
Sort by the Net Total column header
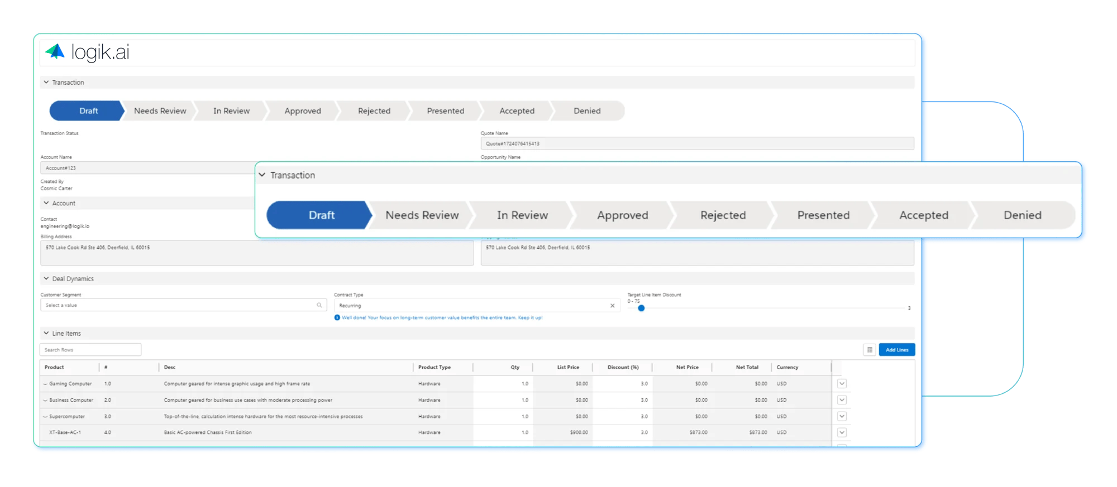747,367
